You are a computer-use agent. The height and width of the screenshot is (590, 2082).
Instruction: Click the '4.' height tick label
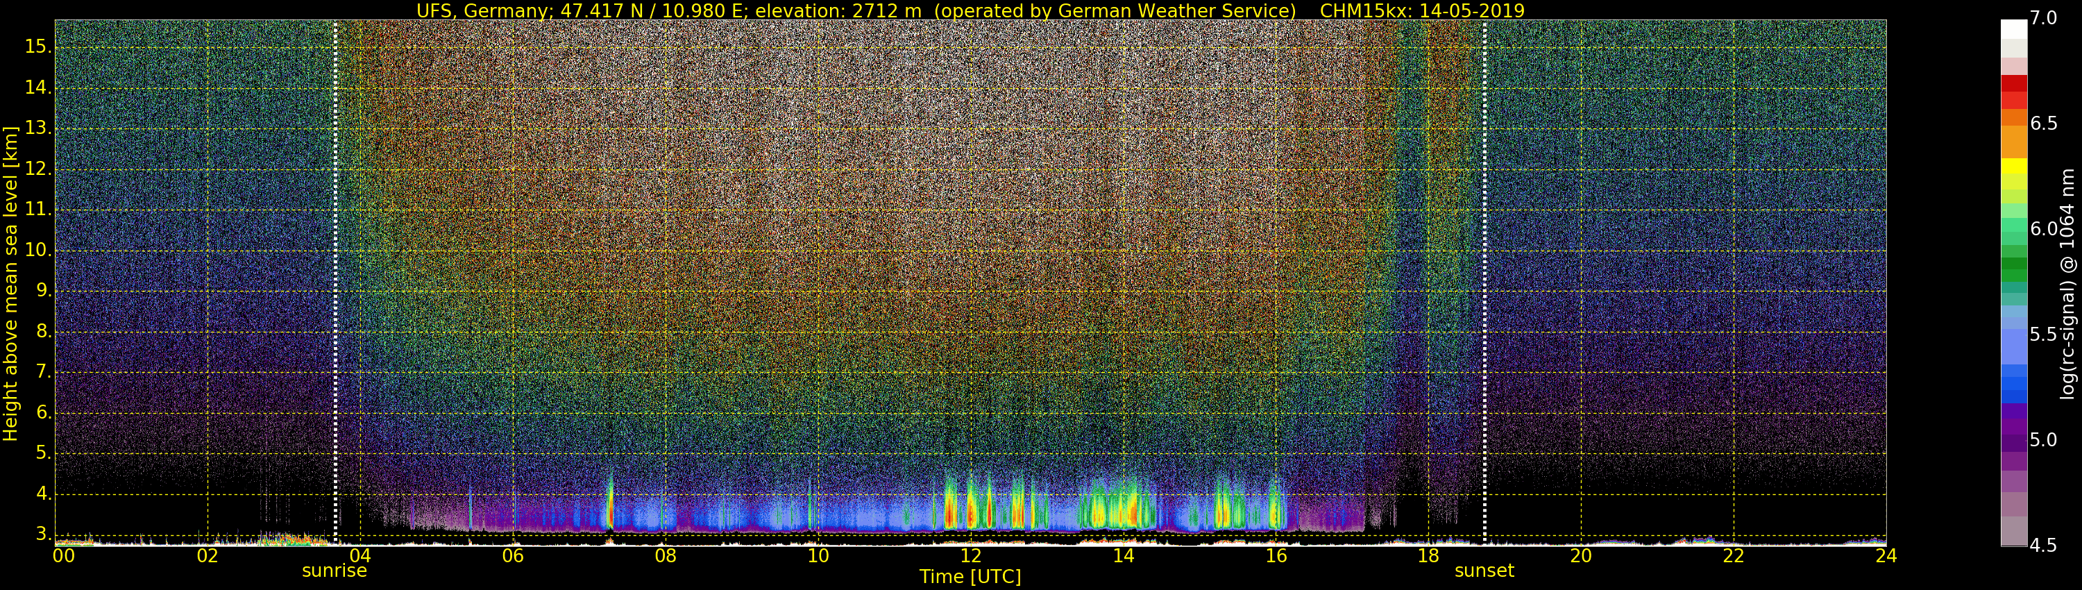point(43,494)
